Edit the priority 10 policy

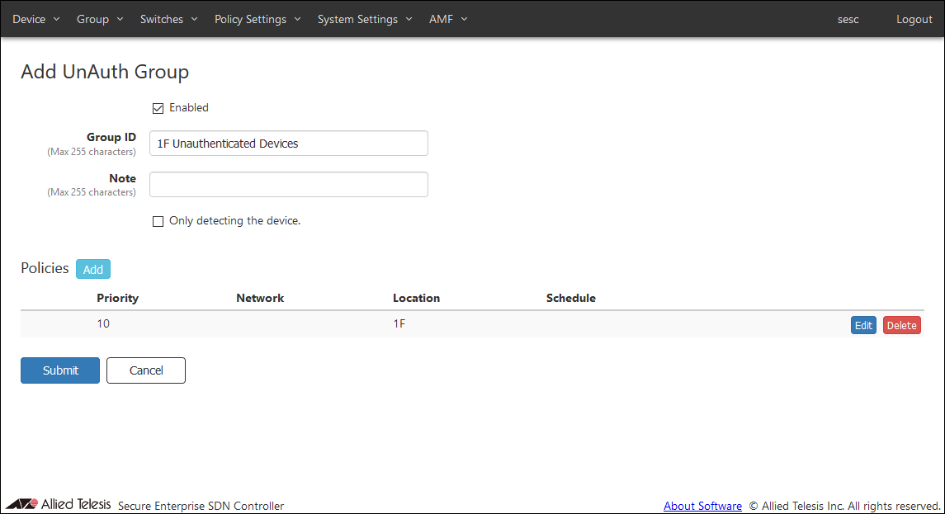tap(863, 325)
